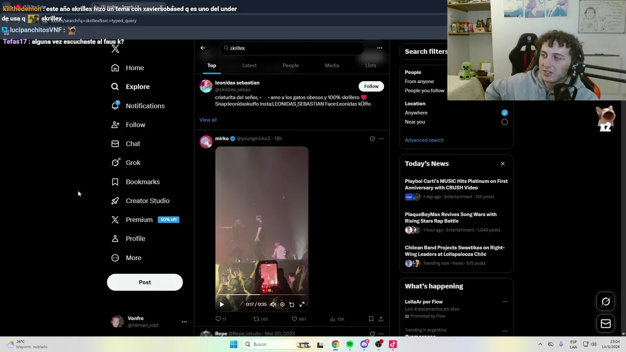Open the floating Messages envelope button

[x=605, y=324]
